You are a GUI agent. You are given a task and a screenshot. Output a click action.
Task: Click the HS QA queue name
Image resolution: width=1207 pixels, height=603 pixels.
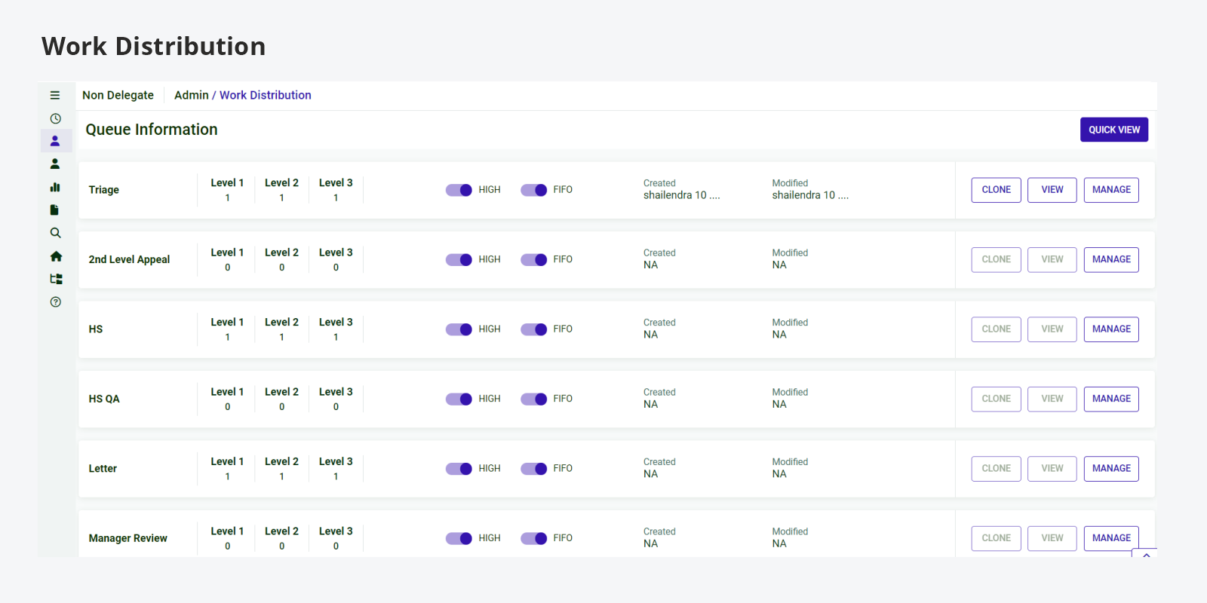(104, 399)
